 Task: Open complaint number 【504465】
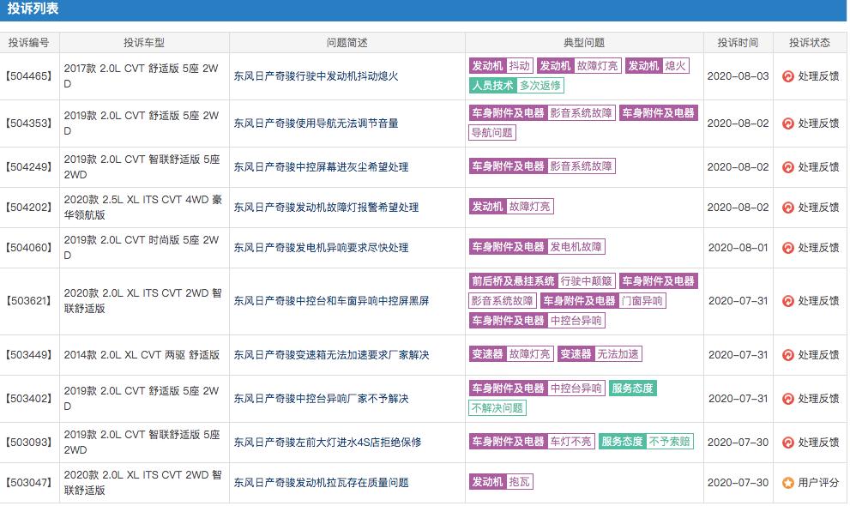click(x=28, y=75)
